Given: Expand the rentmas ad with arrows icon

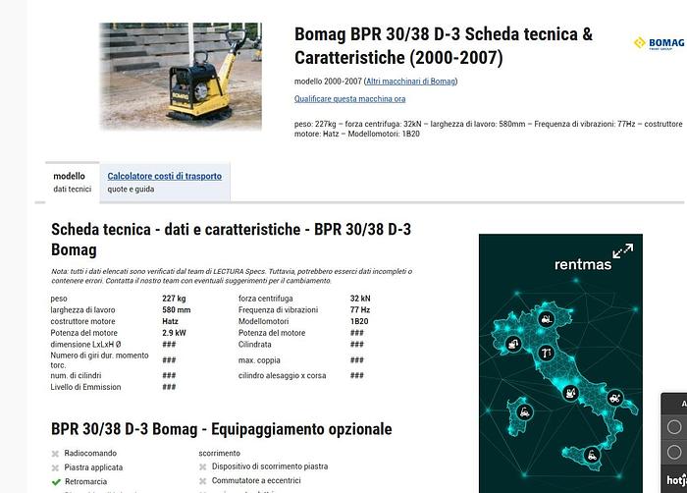Looking at the screenshot, I should click(622, 250).
